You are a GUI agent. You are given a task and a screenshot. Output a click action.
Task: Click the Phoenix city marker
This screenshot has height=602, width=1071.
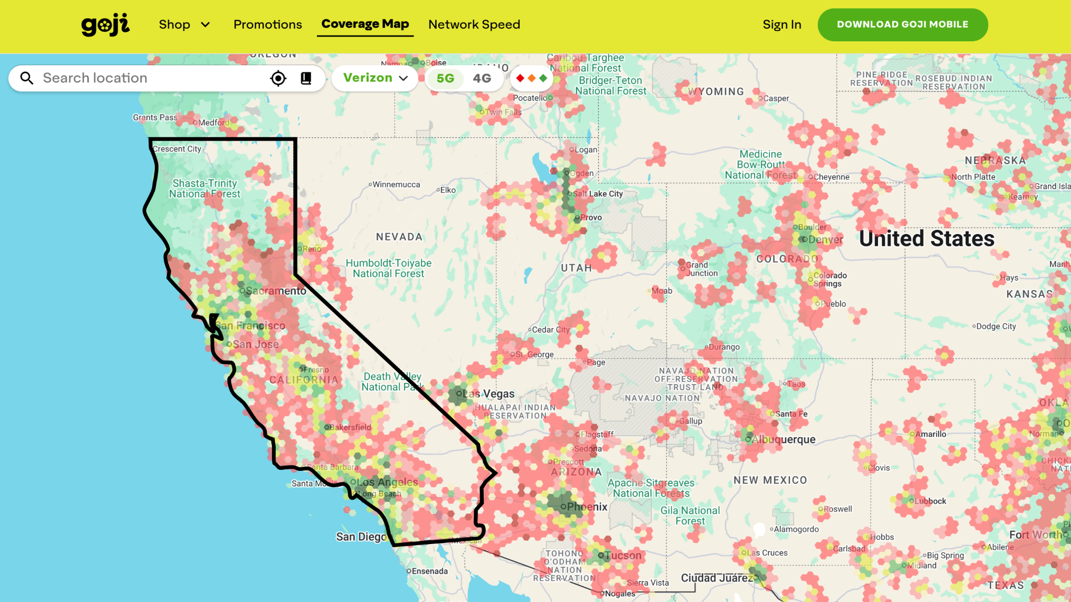[x=563, y=507]
